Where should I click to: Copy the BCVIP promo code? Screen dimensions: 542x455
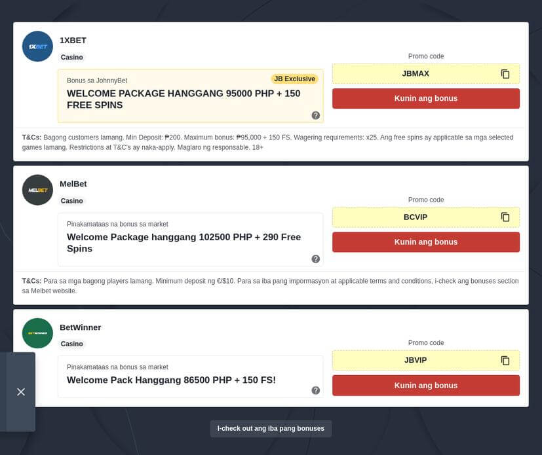pyautogui.click(x=505, y=217)
